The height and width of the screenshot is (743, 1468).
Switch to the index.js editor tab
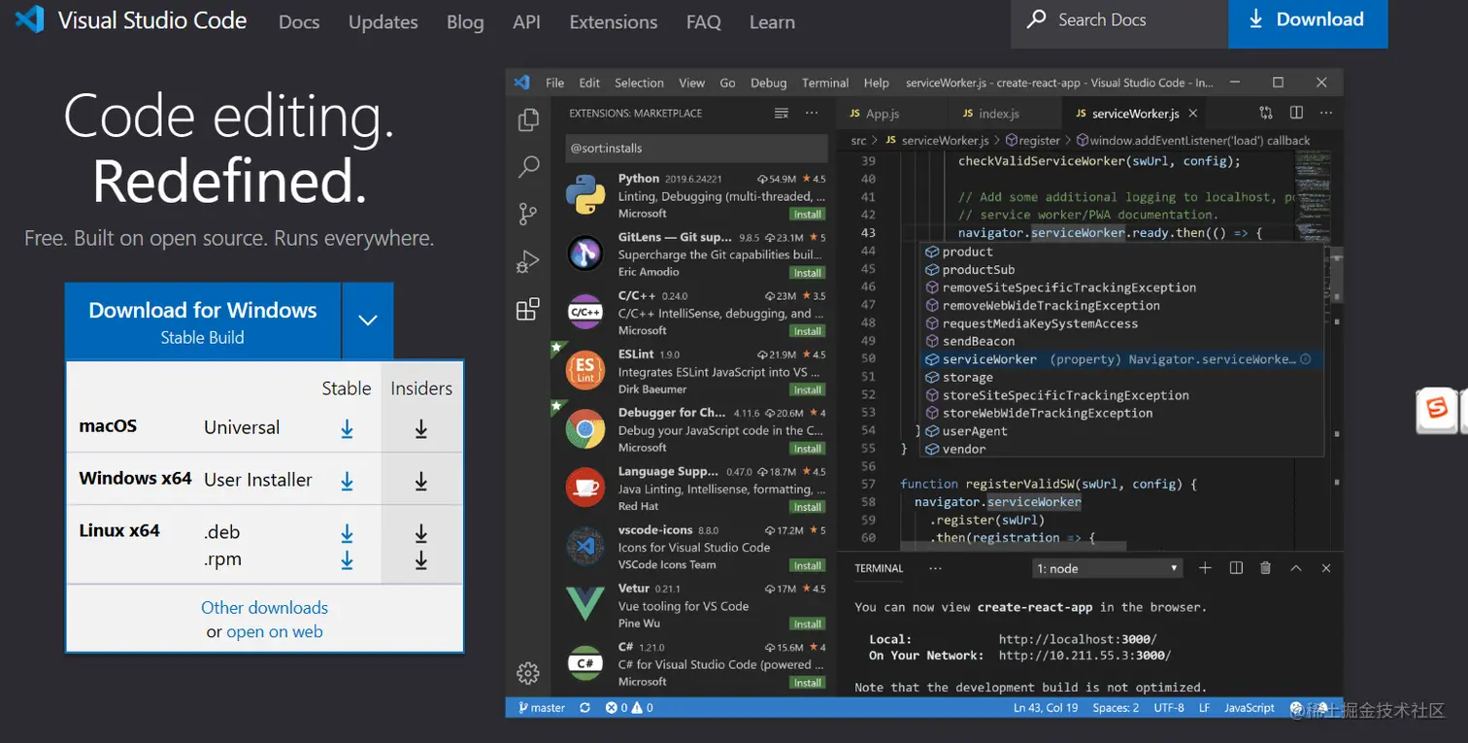click(x=998, y=114)
